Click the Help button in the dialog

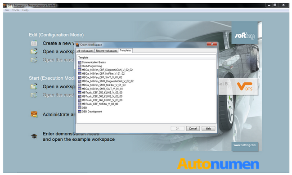[x=208, y=129]
